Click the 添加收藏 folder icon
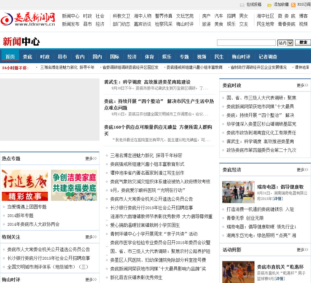Image resolution: width=311 pixels, height=283 pixels. coord(269,5)
